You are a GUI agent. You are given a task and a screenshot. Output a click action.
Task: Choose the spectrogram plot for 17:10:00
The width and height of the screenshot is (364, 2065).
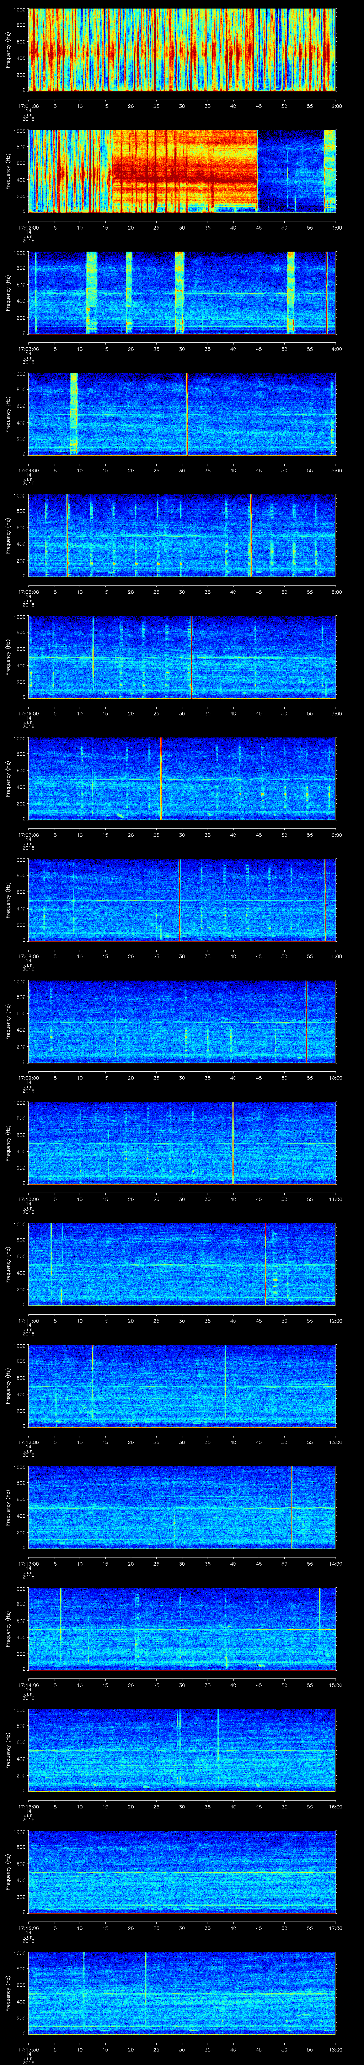182,1142
